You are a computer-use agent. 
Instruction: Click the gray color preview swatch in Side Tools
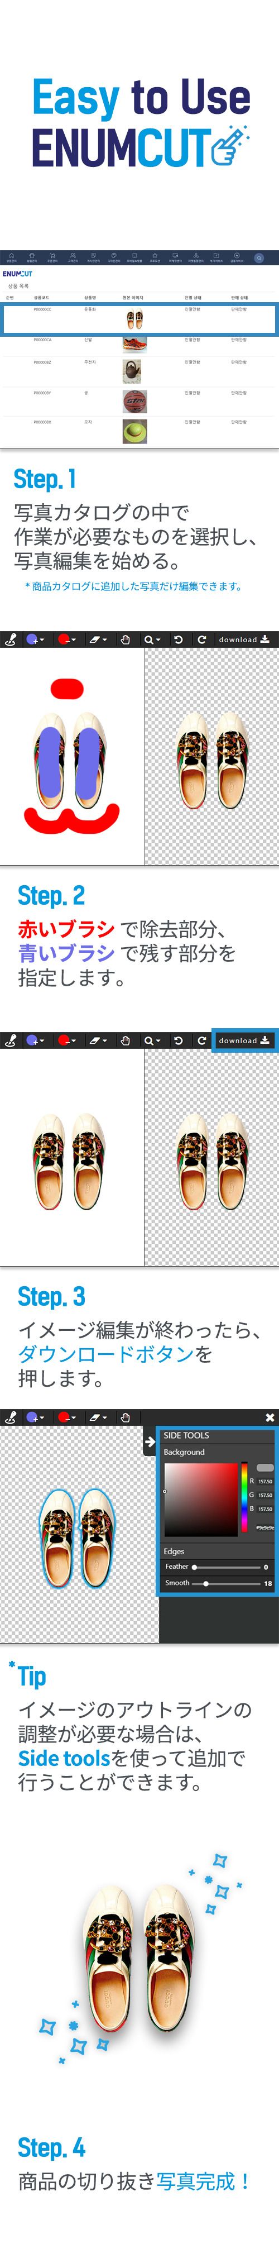(265, 1467)
